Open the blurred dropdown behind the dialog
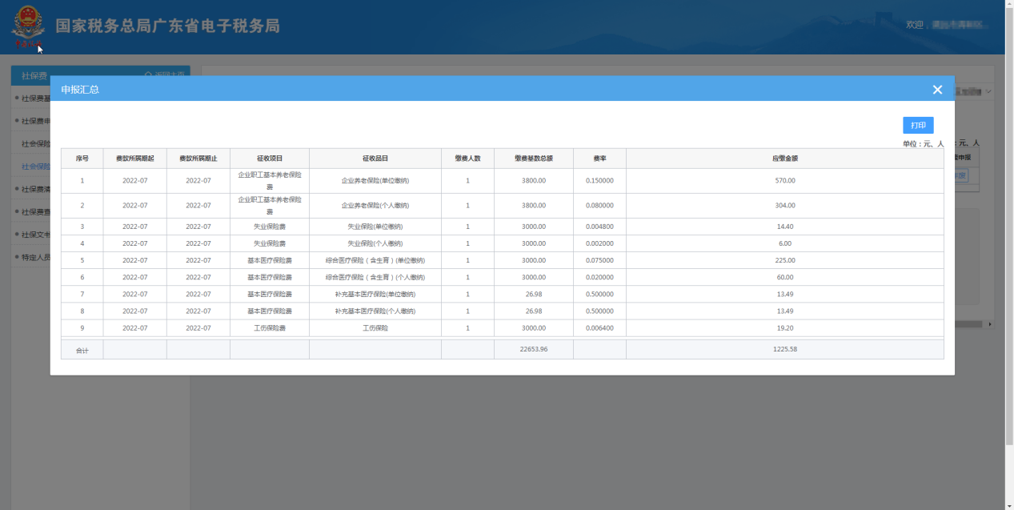The height and width of the screenshot is (510, 1014). coord(974,92)
